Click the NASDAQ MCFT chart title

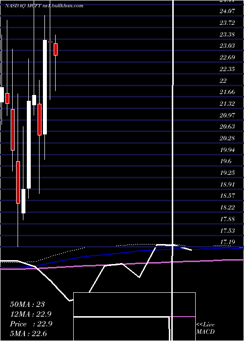point(44,6)
